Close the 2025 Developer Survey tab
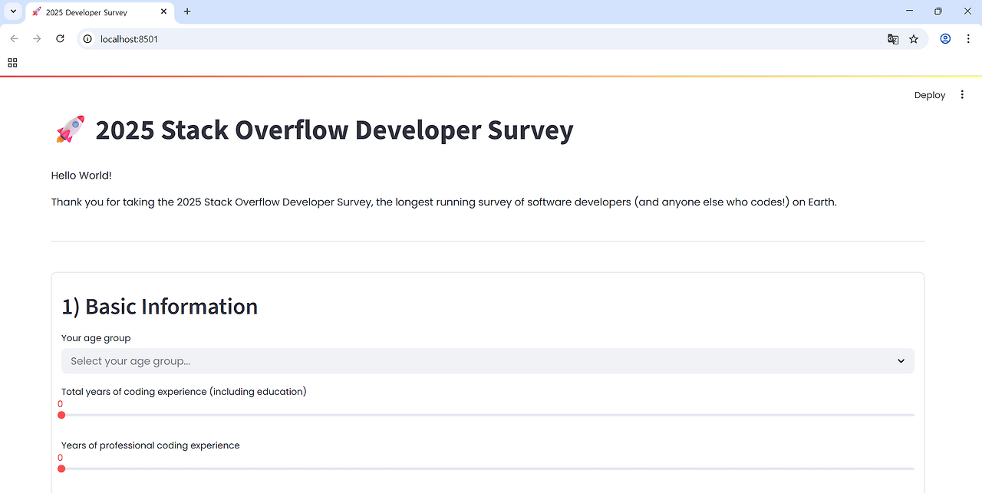This screenshot has width=982, height=493. point(164,12)
